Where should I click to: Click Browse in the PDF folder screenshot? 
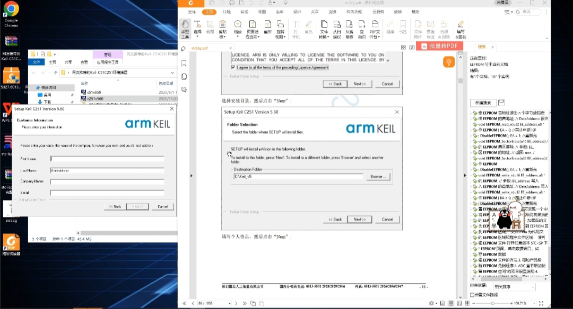[x=378, y=177]
